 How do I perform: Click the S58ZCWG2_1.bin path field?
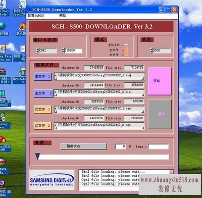99,76
